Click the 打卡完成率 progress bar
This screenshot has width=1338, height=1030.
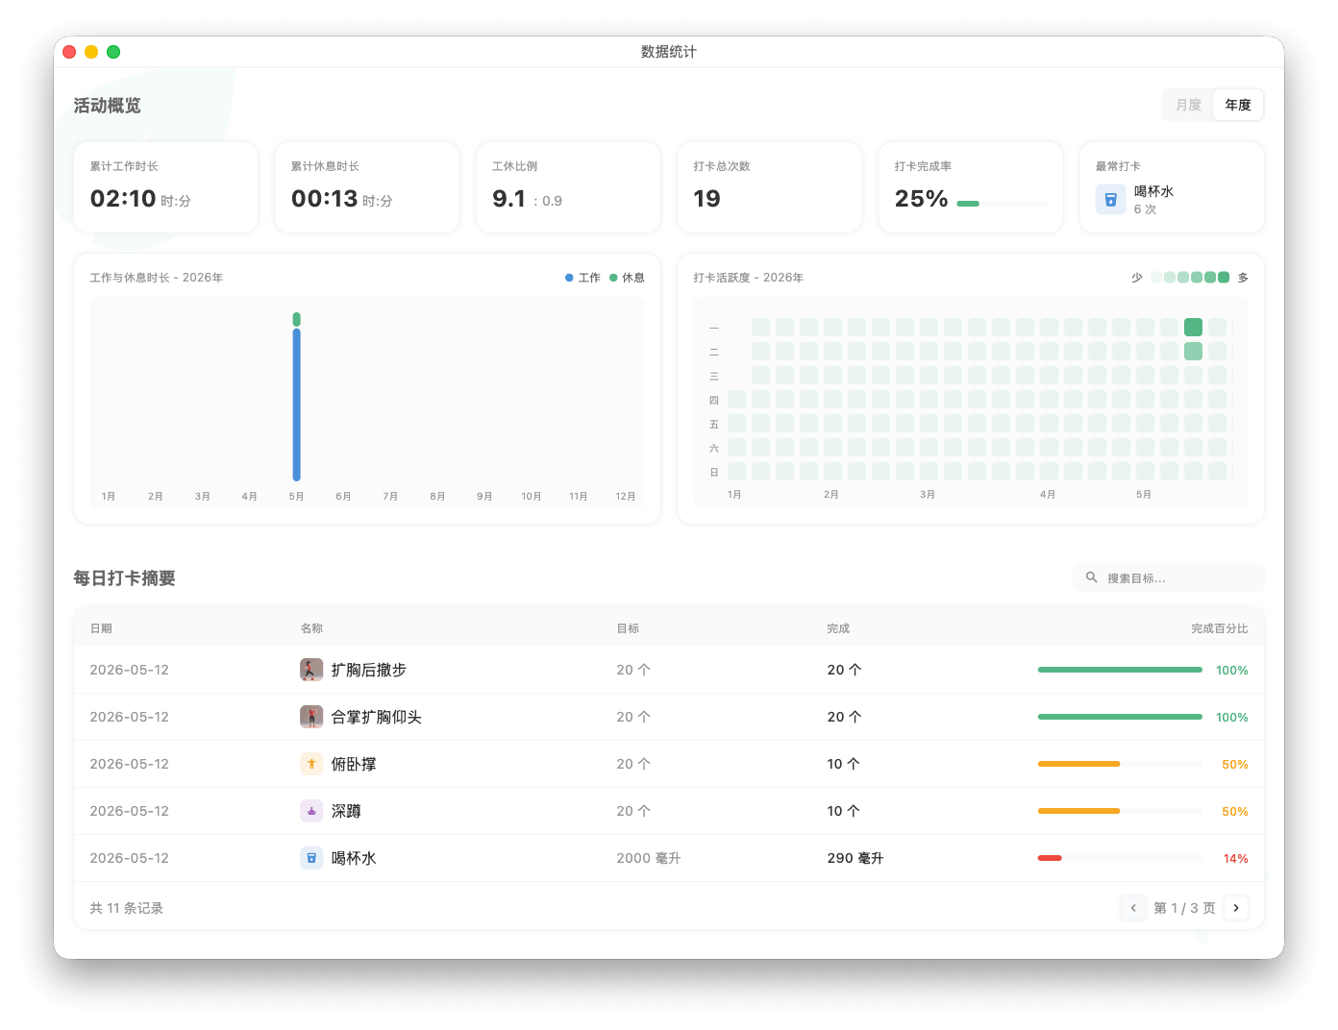coord(1003,204)
